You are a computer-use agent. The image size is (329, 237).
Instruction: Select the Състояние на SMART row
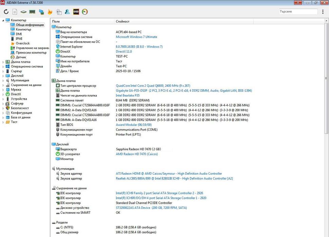pyautogui.click(x=187, y=213)
